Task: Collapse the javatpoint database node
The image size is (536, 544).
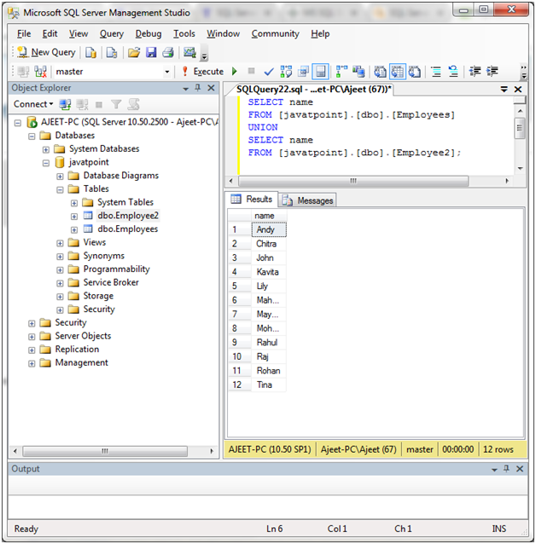Action: pyautogui.click(x=46, y=163)
